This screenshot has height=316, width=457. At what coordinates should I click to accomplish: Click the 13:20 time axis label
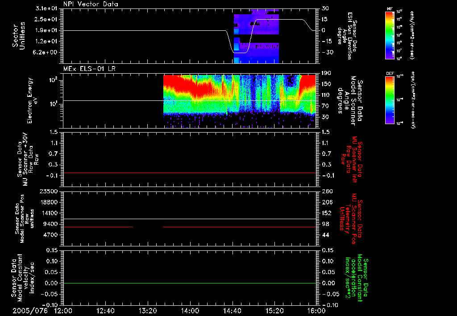[148, 311]
